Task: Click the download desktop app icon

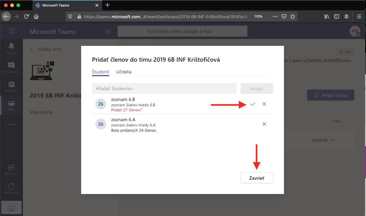Action: (x=11, y=207)
